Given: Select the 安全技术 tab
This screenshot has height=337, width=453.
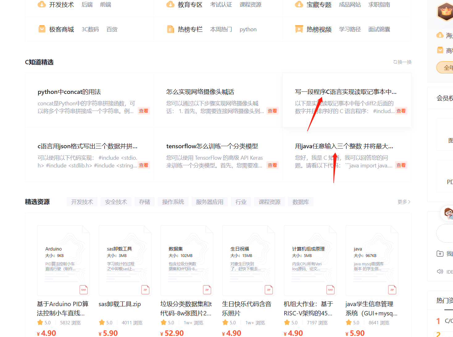Looking at the screenshot, I should pos(116,202).
